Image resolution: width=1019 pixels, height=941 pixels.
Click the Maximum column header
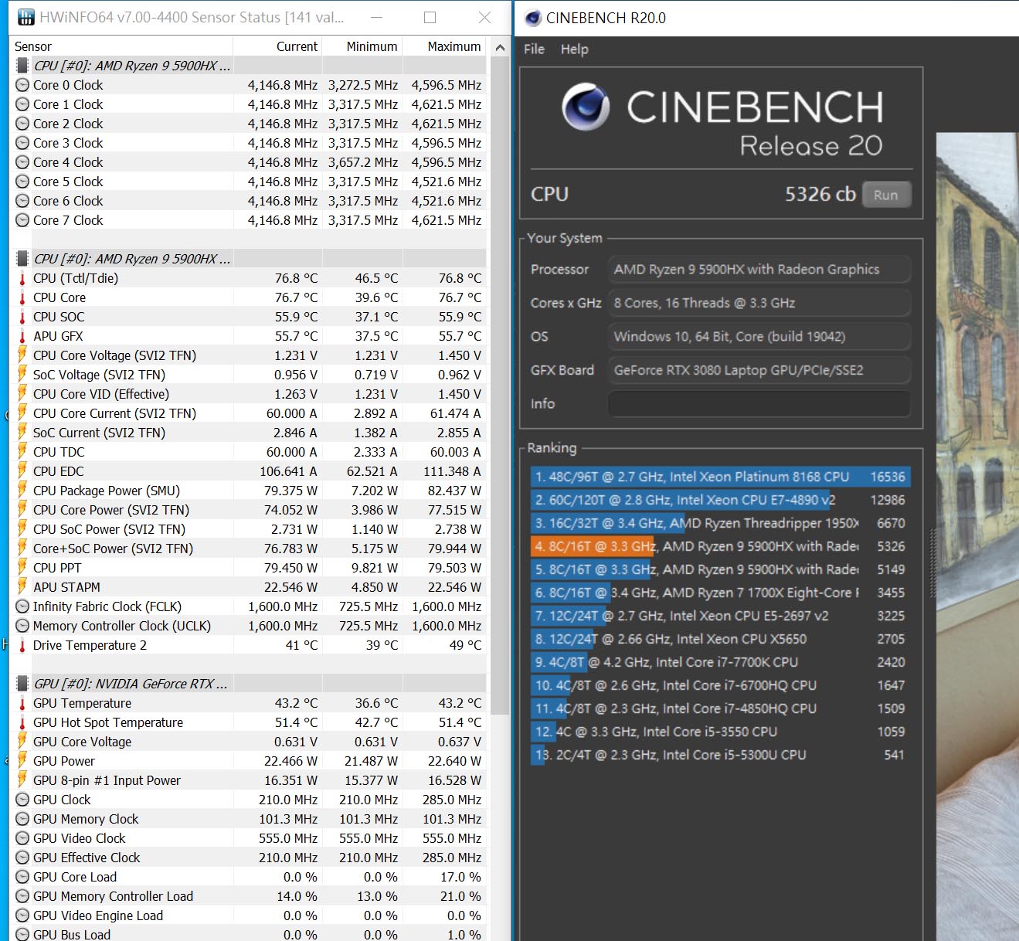(444, 46)
